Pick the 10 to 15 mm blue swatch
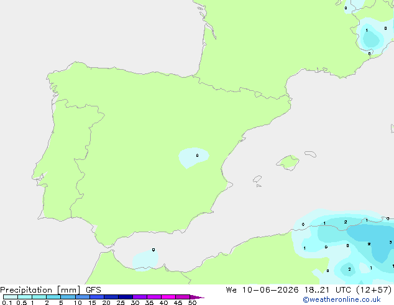Viewport: 394px width, 305px height. (x=83, y=297)
